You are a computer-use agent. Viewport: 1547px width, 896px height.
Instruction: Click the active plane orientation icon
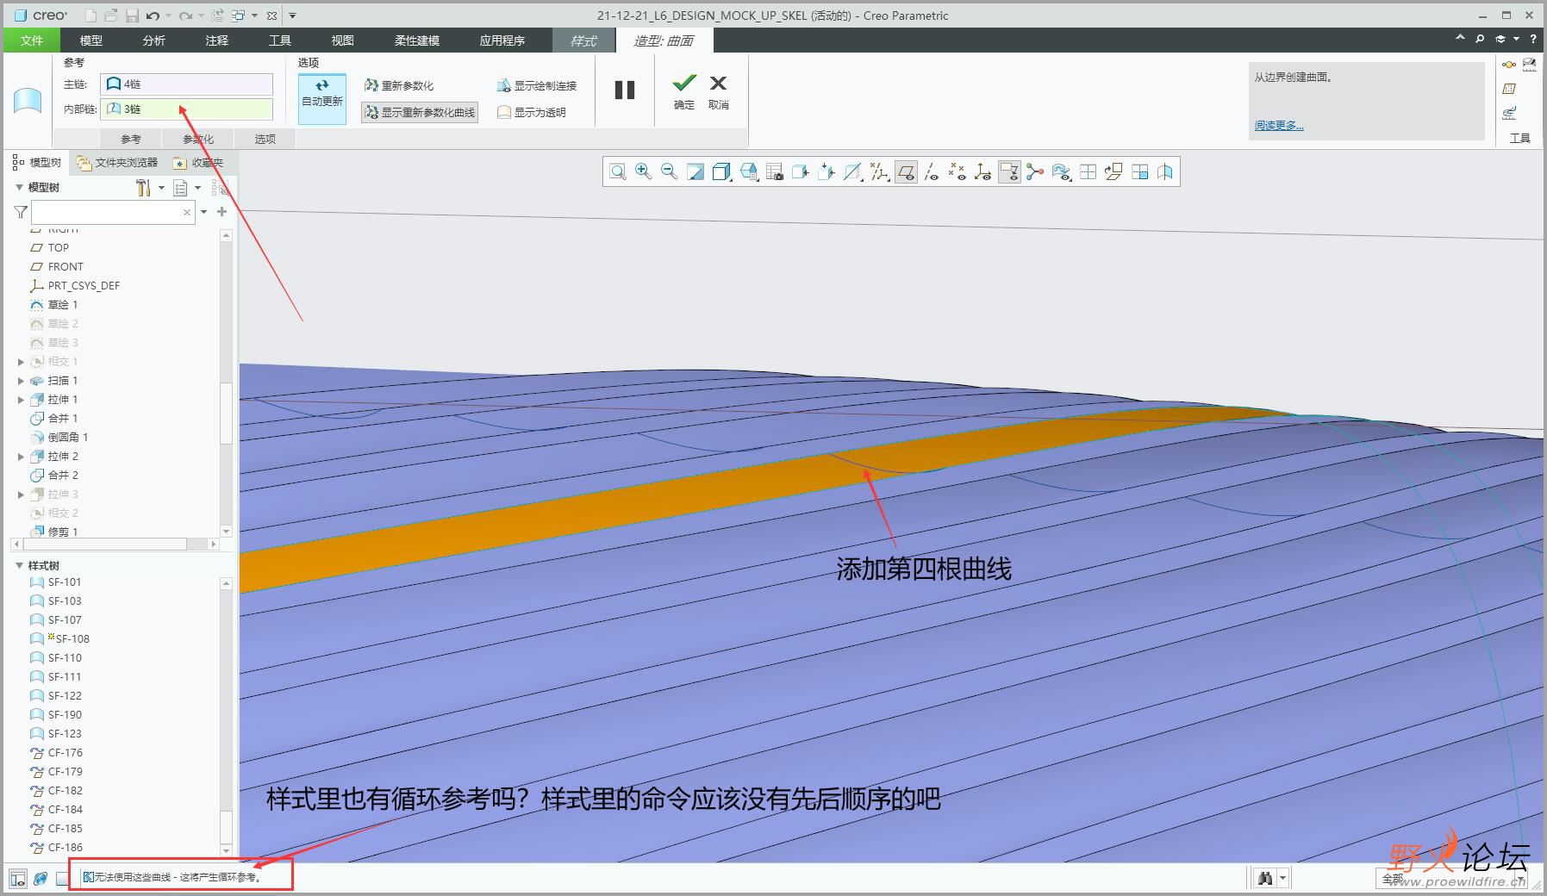click(1113, 172)
